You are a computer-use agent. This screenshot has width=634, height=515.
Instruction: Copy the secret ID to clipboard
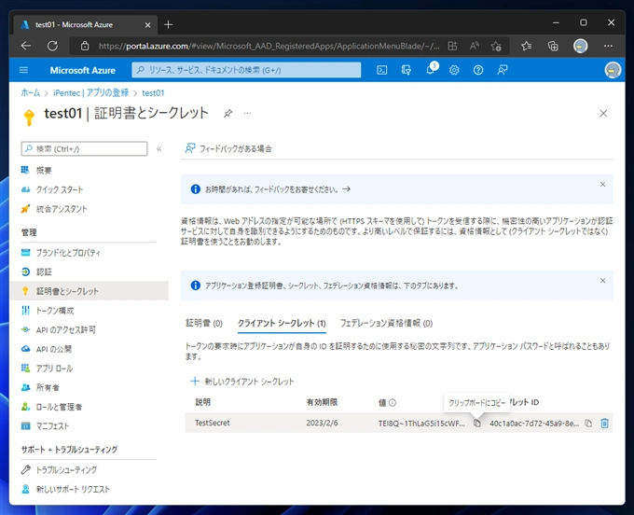[588, 424]
